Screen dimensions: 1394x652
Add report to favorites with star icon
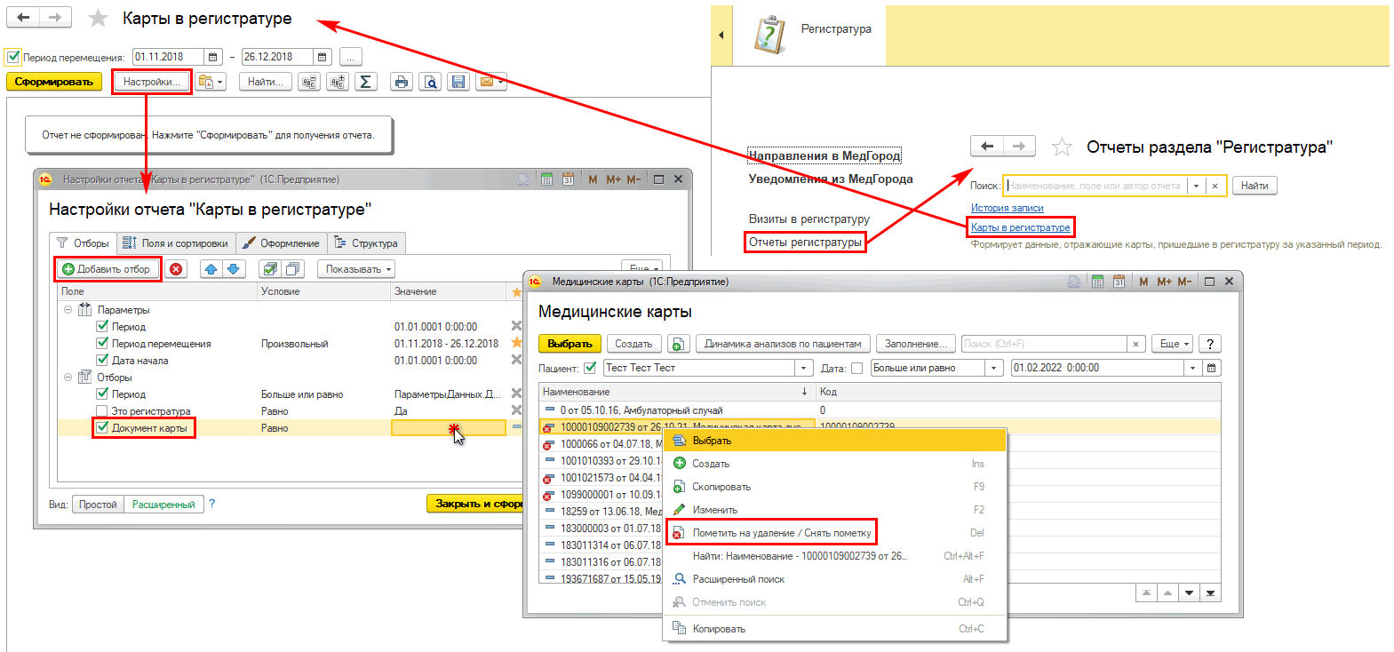pos(99,19)
